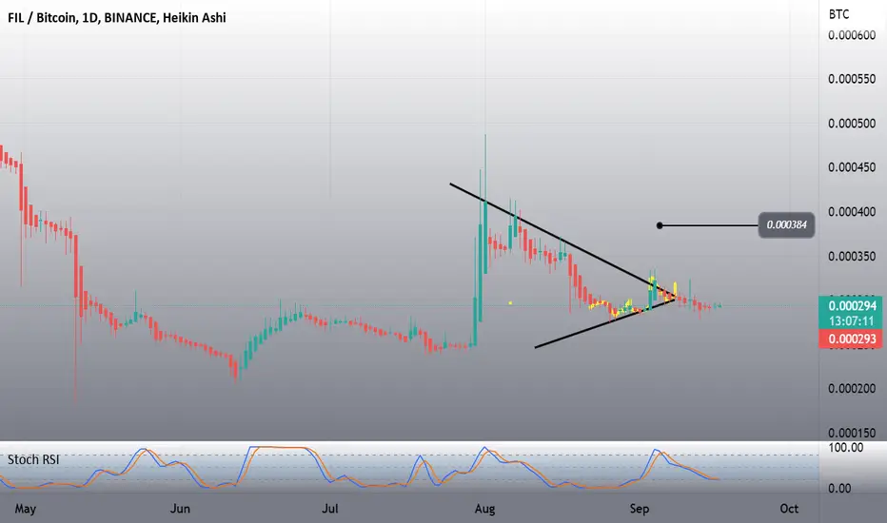Image resolution: width=887 pixels, height=523 pixels.
Task: Click the black dot of the target line
Action: tap(660, 225)
